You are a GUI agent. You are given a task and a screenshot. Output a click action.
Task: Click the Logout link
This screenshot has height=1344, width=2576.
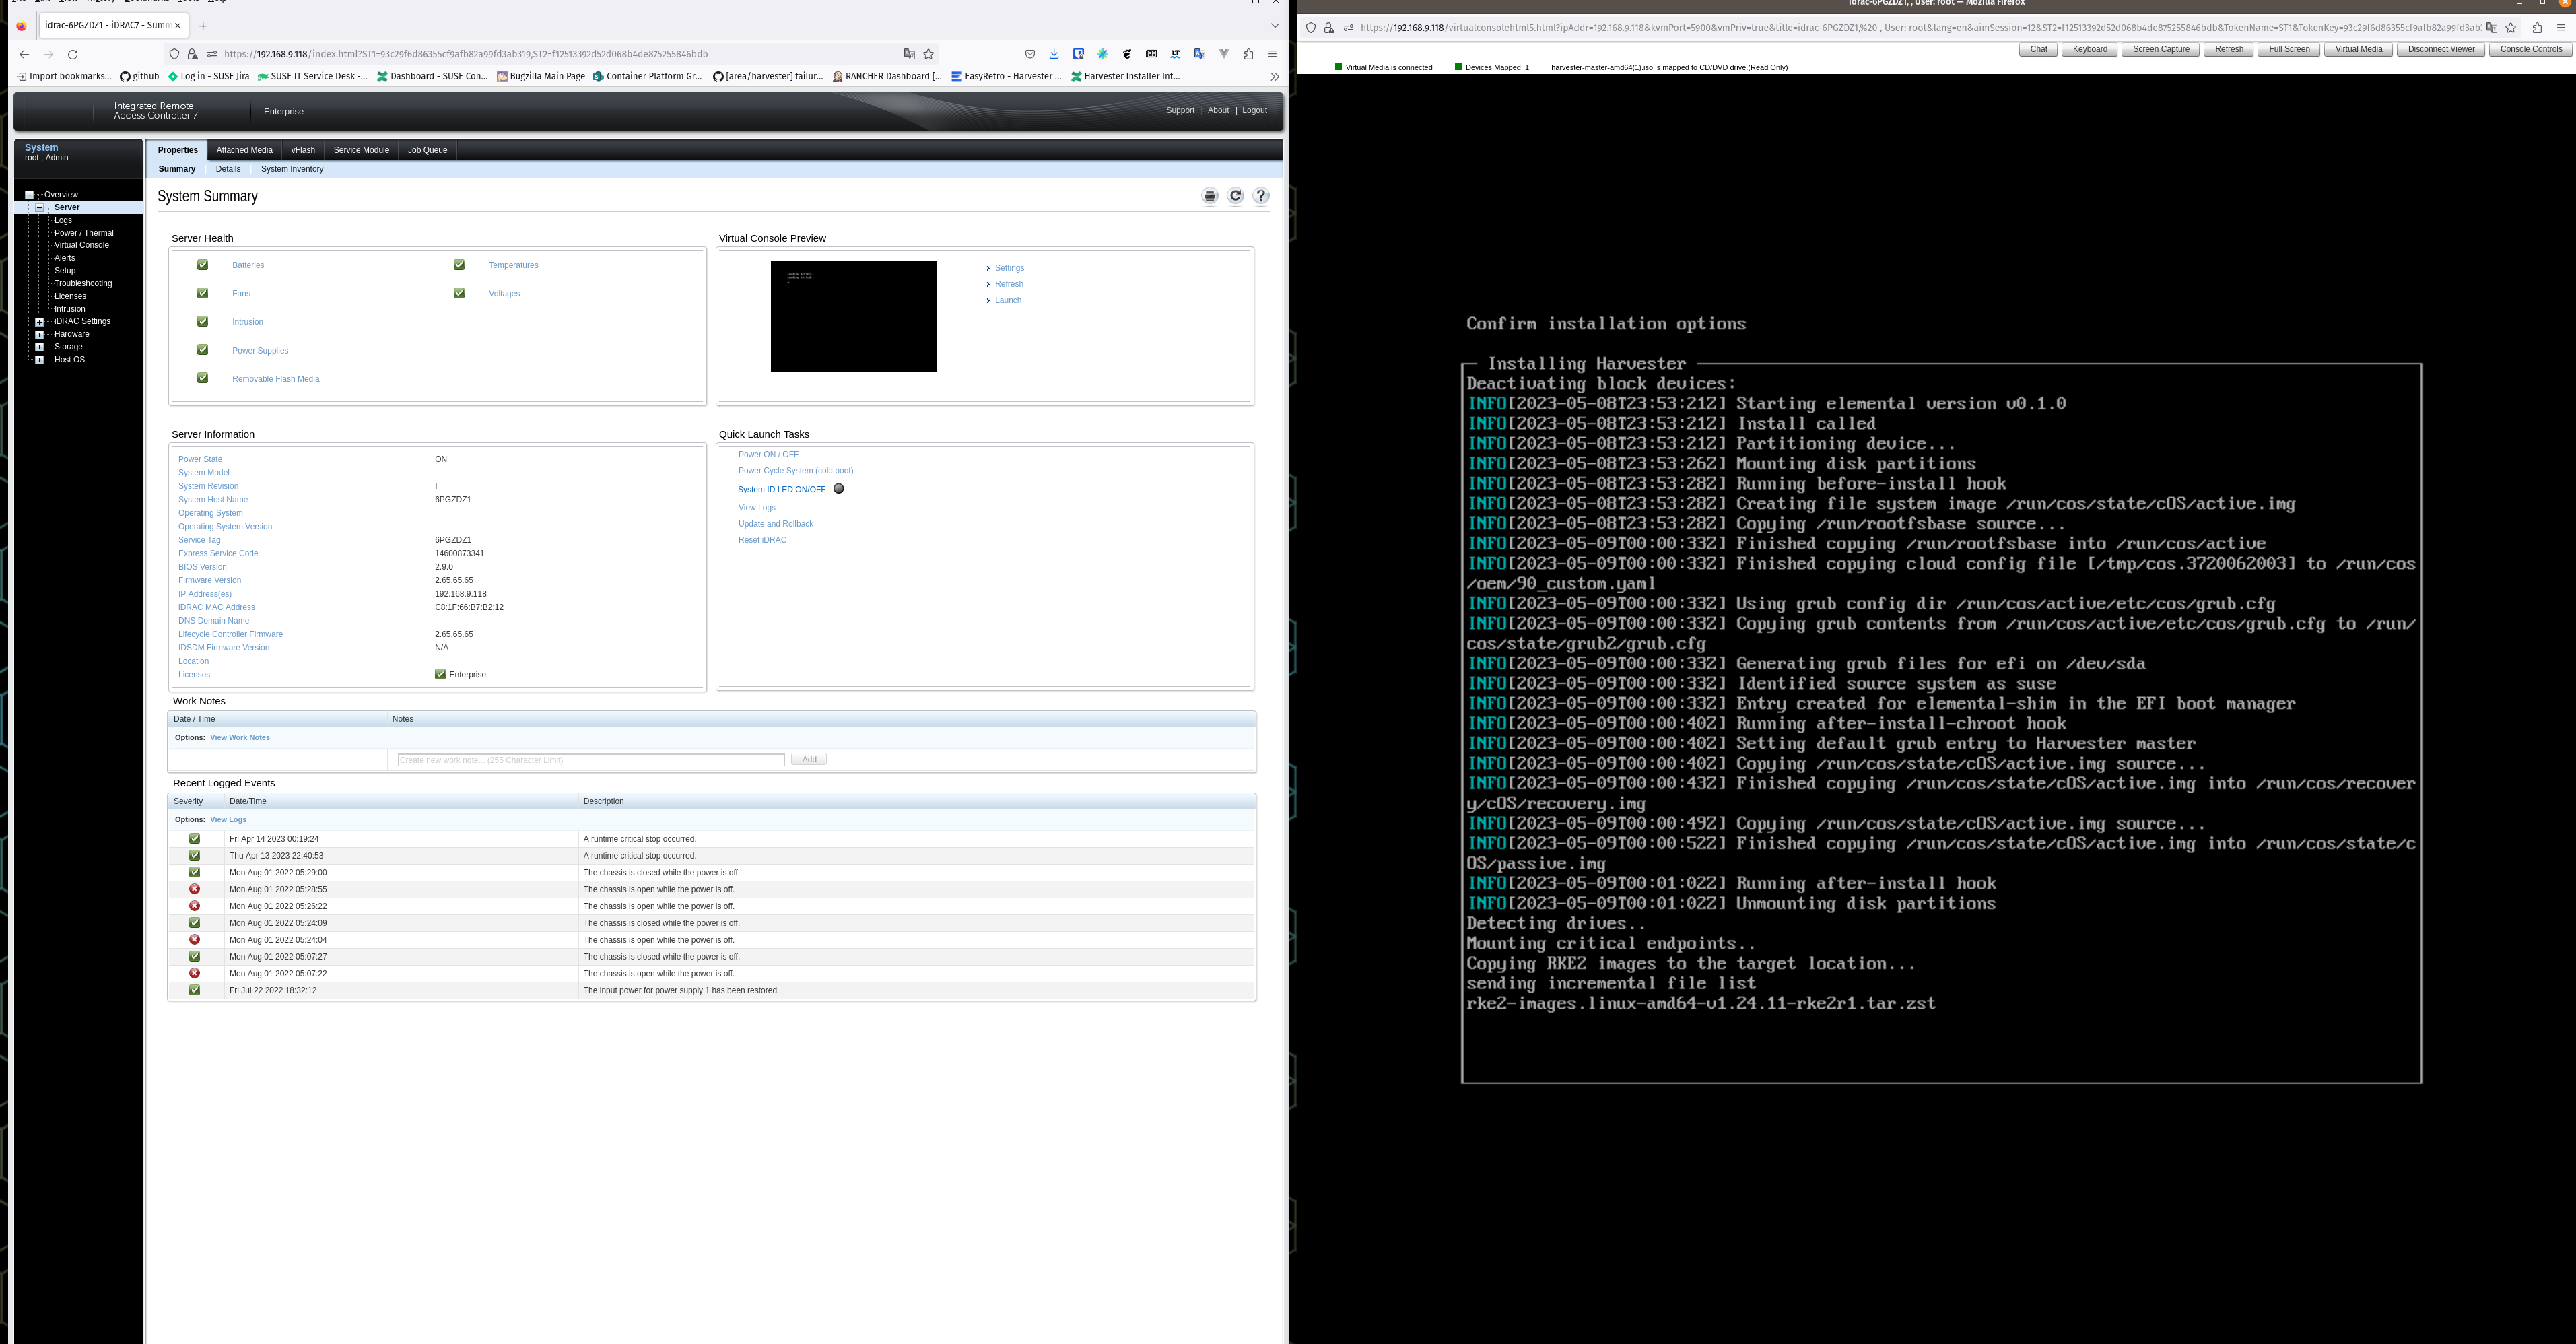point(1254,110)
